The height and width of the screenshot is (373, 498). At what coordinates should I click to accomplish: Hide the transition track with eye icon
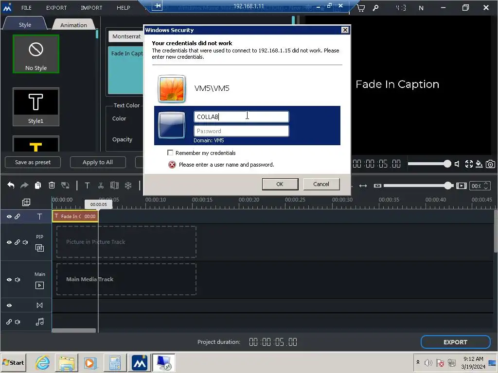point(9,305)
